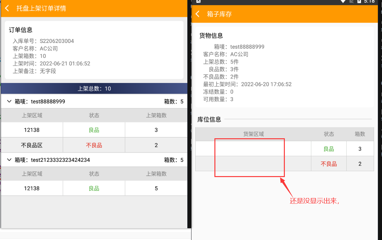Click the keyboard 'A' indicator icon
Viewport: 382px width, 240px height.
(198, 1)
